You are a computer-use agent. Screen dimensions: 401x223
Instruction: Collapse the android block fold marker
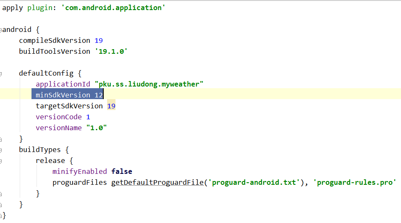(x=1, y=30)
